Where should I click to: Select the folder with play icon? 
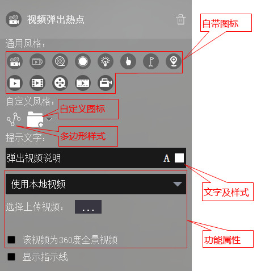[15, 83]
